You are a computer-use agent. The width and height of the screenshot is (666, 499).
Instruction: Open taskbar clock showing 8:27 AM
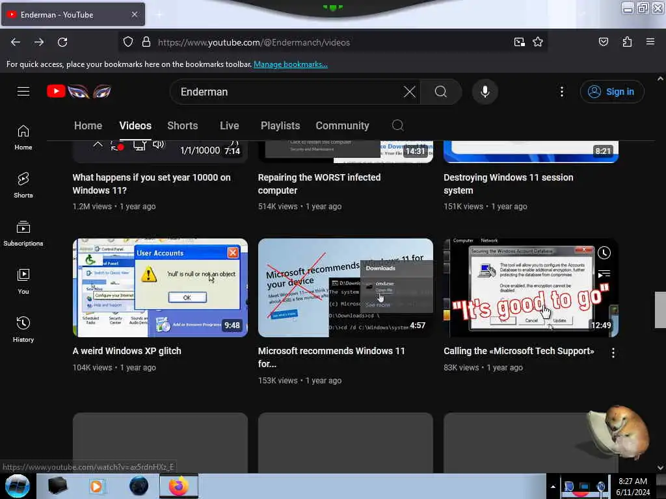[633, 487]
